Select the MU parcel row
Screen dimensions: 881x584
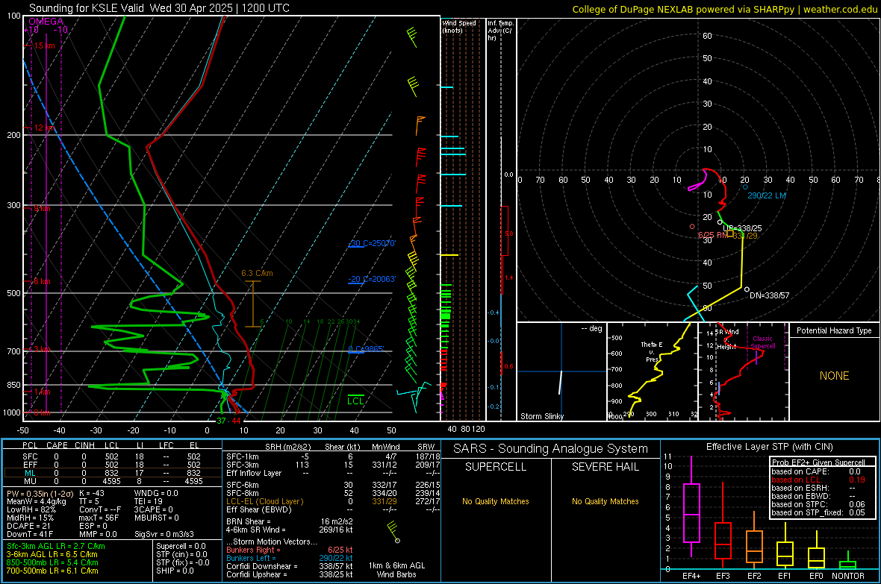point(112,481)
